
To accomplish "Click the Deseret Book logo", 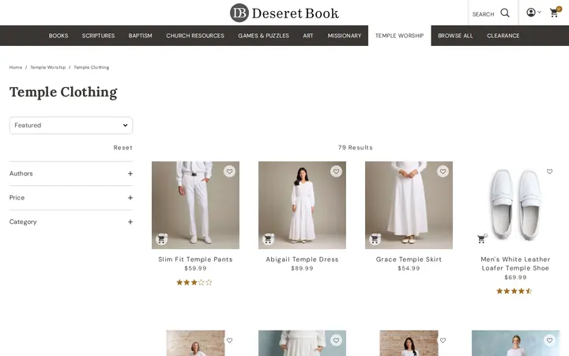I will 284,13.
